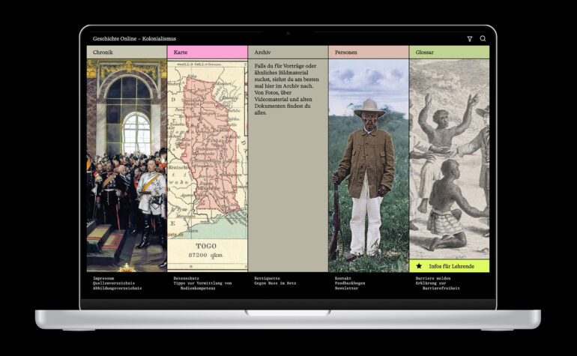Viewport: 577px width, 356px height.
Task: Click the Glossar engraving illustration
Action: [x=450, y=159]
